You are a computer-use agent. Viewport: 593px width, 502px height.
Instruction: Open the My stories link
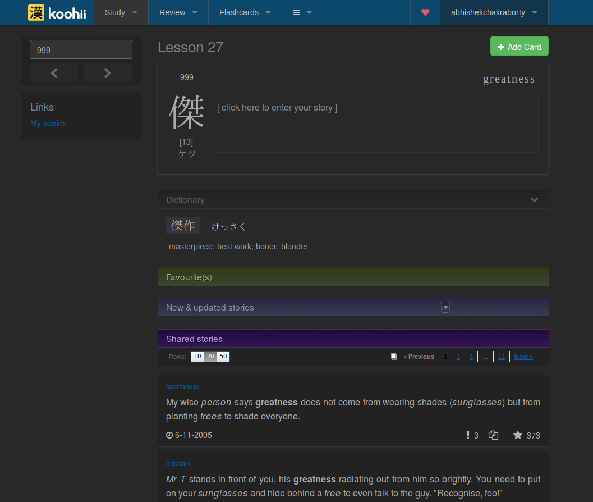pyautogui.click(x=48, y=124)
